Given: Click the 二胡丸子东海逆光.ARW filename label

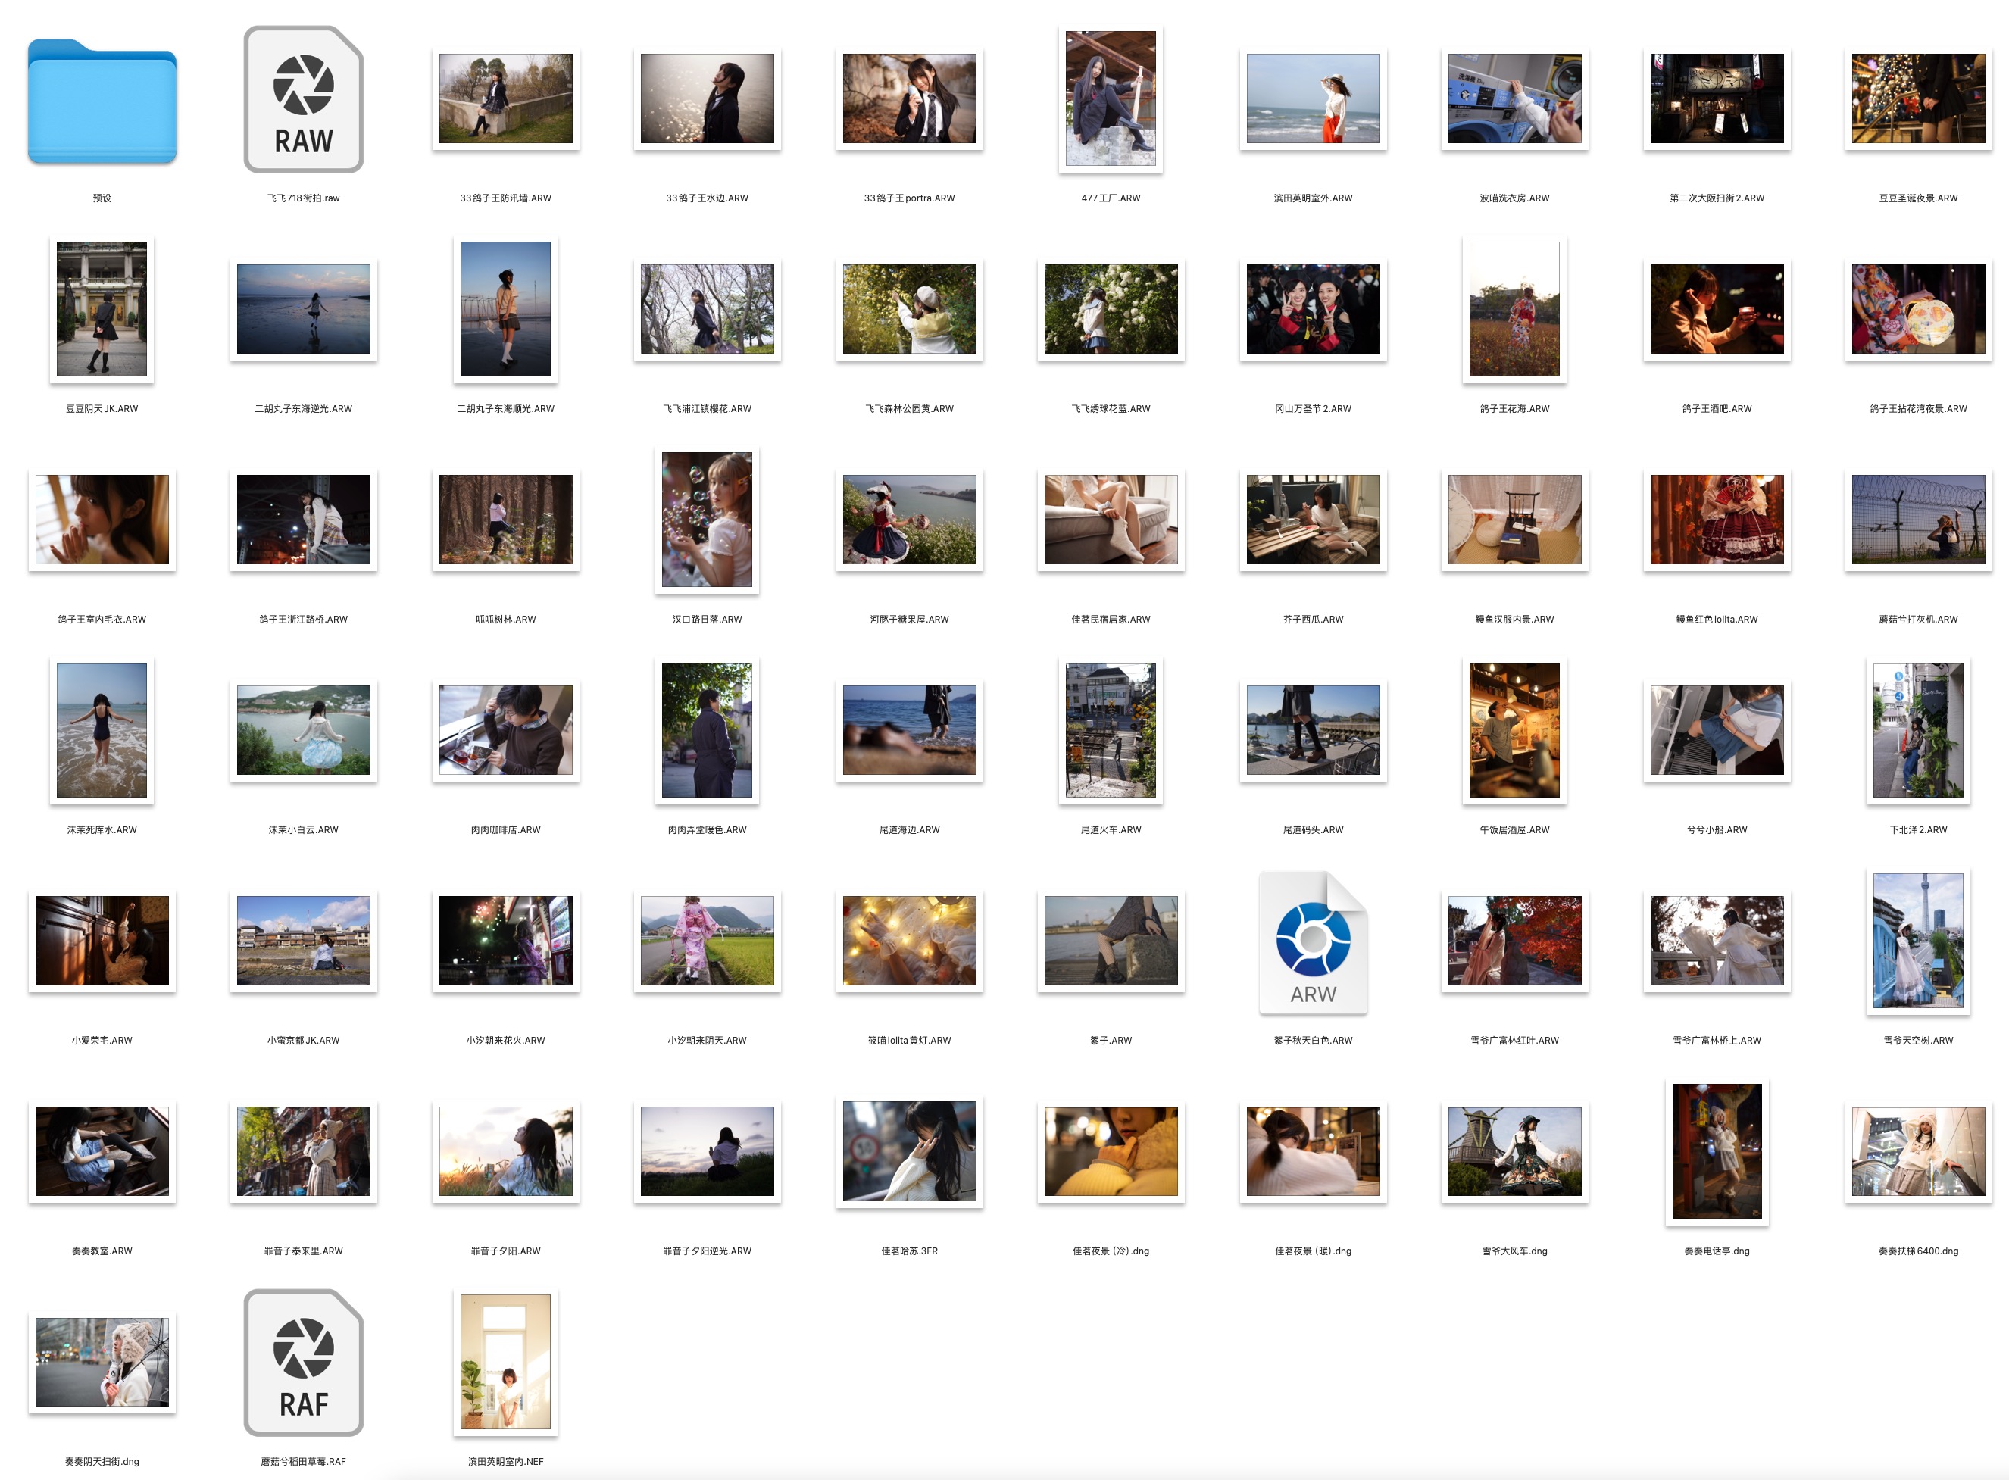Looking at the screenshot, I should click(303, 408).
